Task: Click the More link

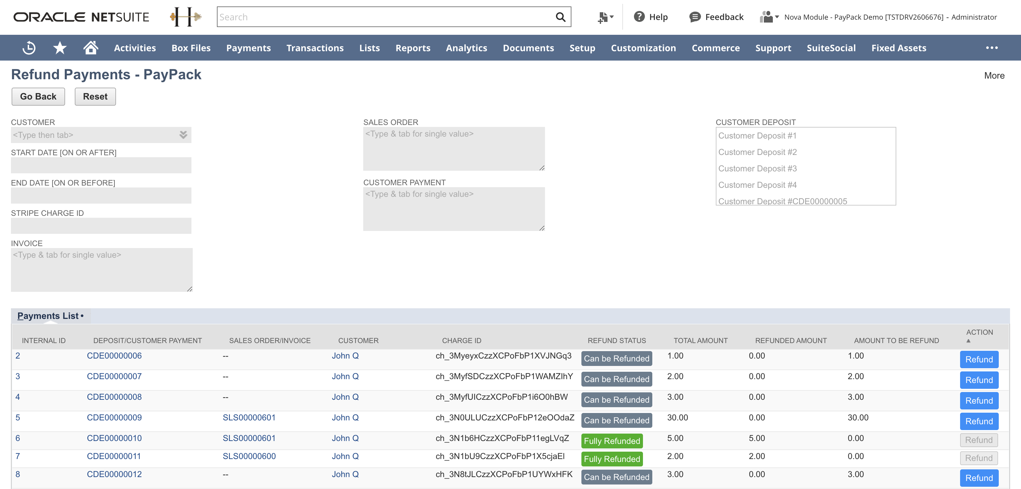Action: click(995, 75)
